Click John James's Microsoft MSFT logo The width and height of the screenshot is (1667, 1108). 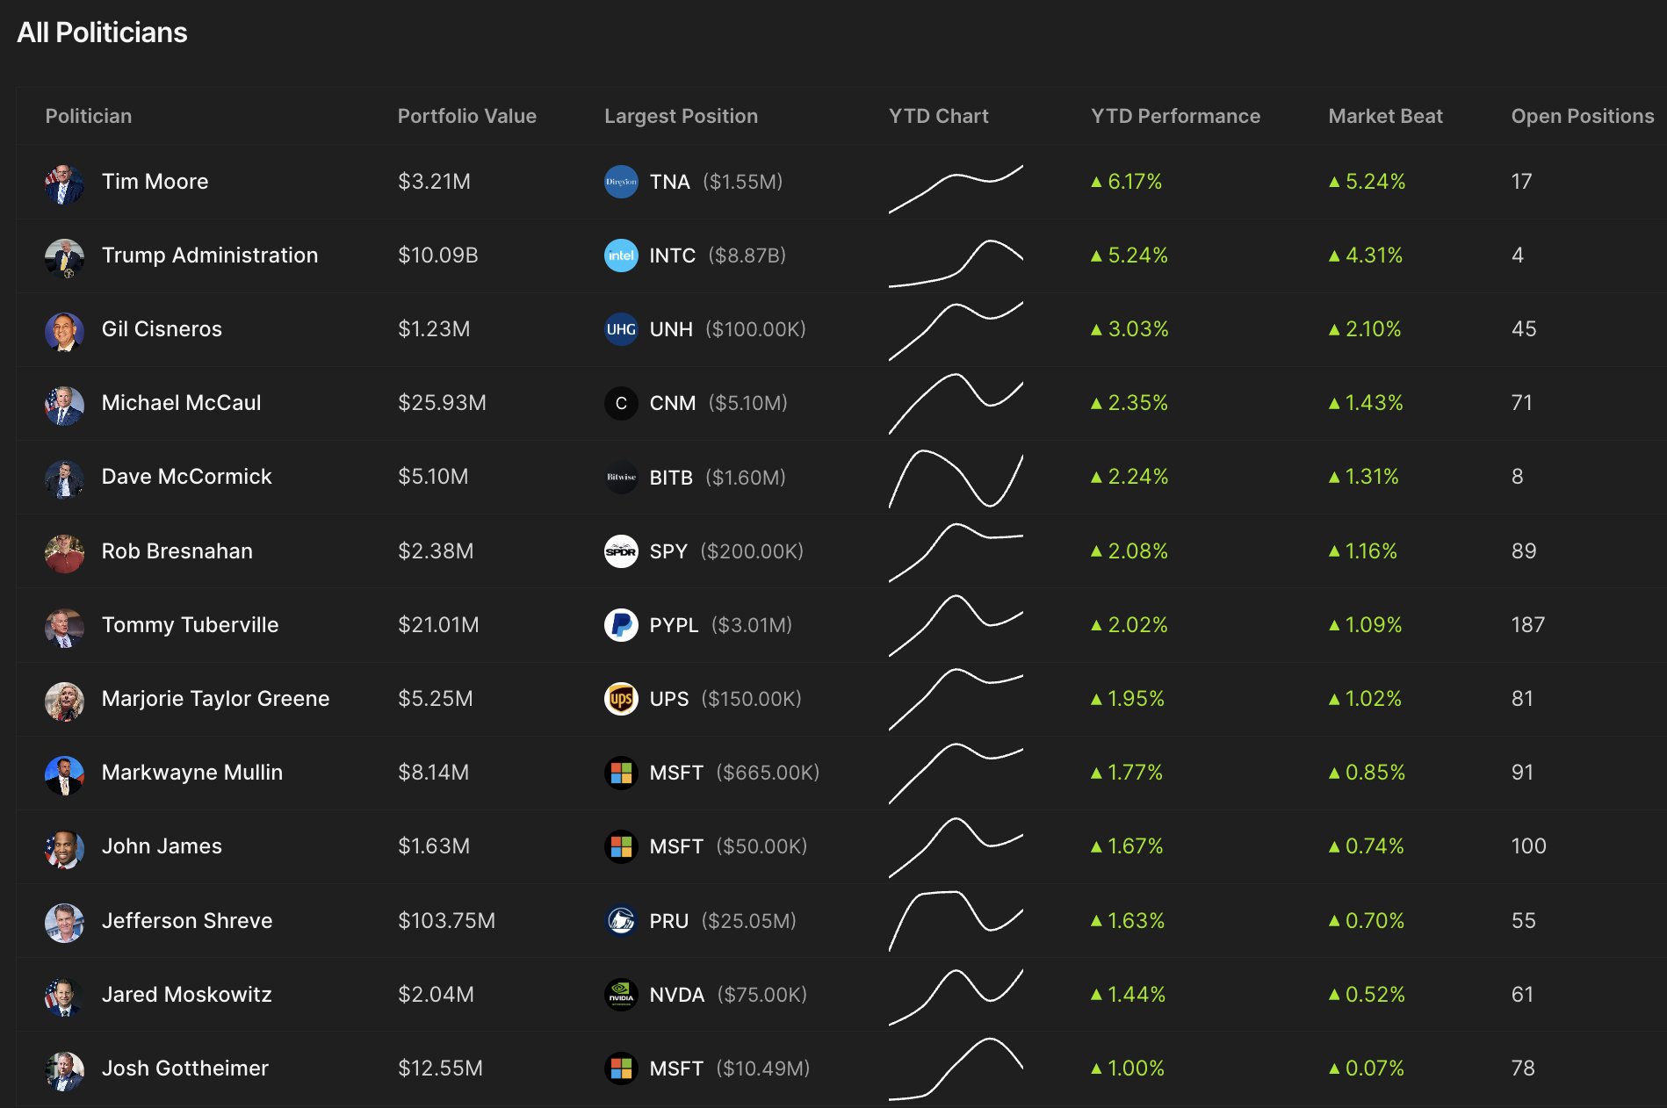pos(621,846)
